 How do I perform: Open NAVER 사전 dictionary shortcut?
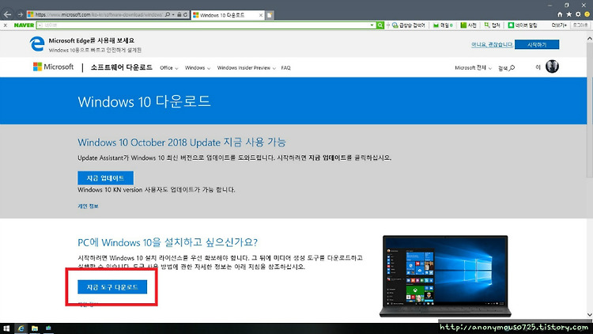(x=468, y=25)
